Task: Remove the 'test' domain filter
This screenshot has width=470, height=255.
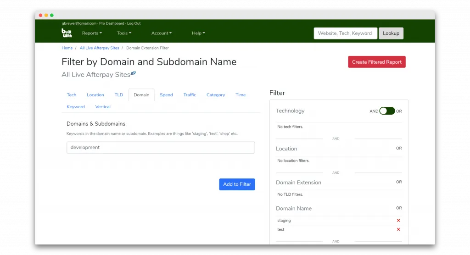Action: [x=398, y=229]
